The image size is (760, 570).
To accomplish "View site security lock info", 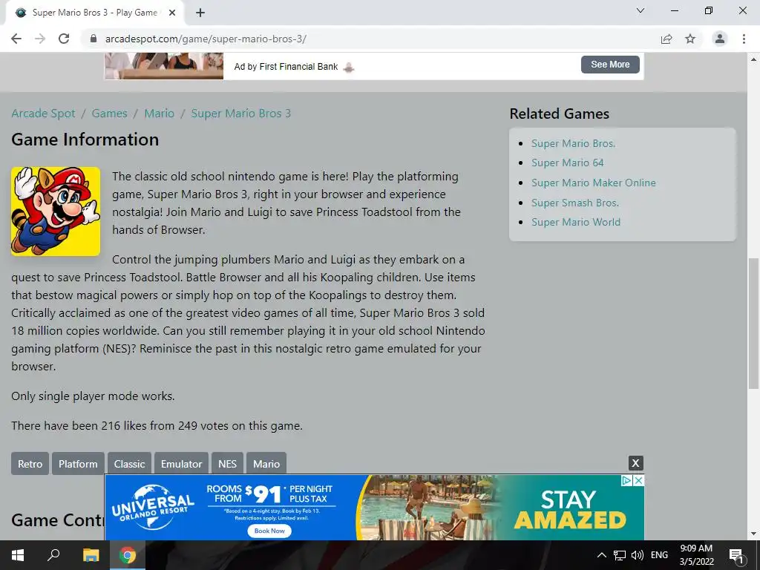I will [x=94, y=39].
